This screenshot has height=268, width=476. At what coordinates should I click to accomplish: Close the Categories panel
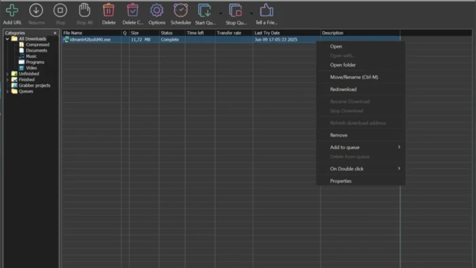pos(55,33)
